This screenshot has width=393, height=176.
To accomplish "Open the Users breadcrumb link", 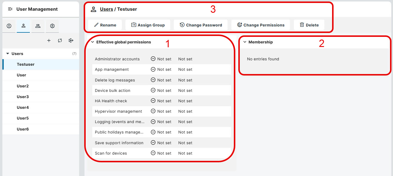I will [x=107, y=9].
